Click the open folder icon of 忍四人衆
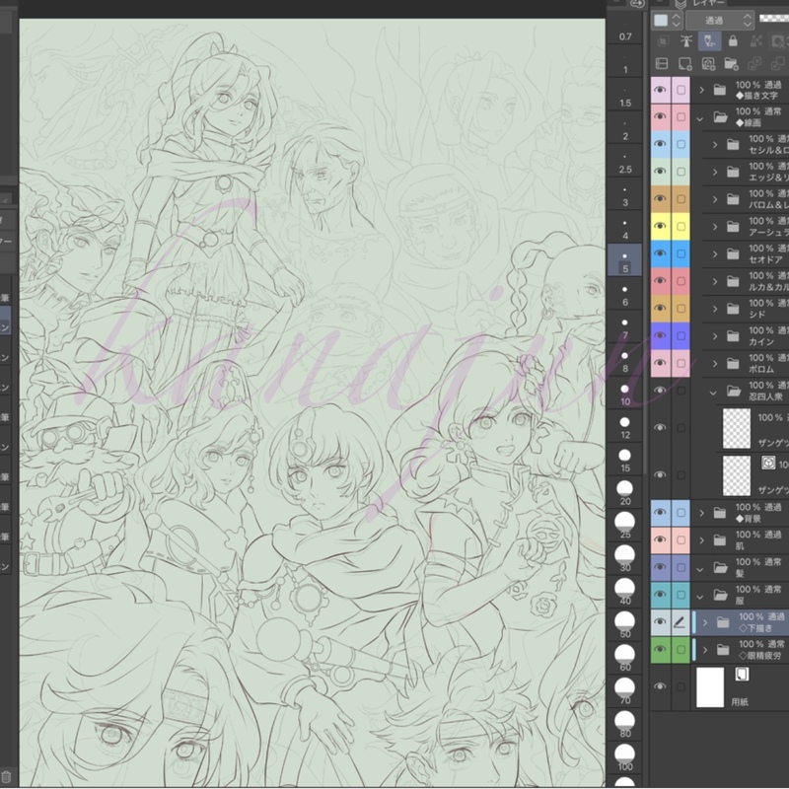Screen dimensions: 789x789 (x=734, y=391)
